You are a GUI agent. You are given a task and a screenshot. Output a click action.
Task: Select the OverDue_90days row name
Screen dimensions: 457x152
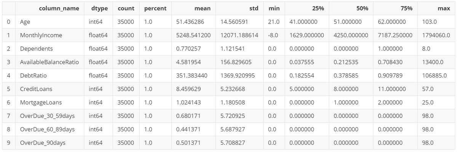[43, 142]
